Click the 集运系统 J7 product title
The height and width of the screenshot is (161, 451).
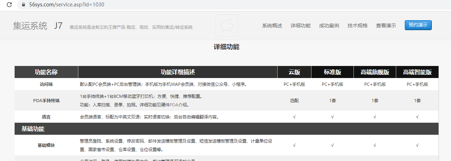(38, 26)
